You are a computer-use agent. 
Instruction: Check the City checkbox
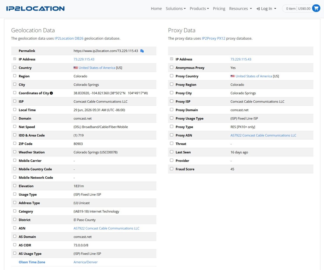[15, 84]
